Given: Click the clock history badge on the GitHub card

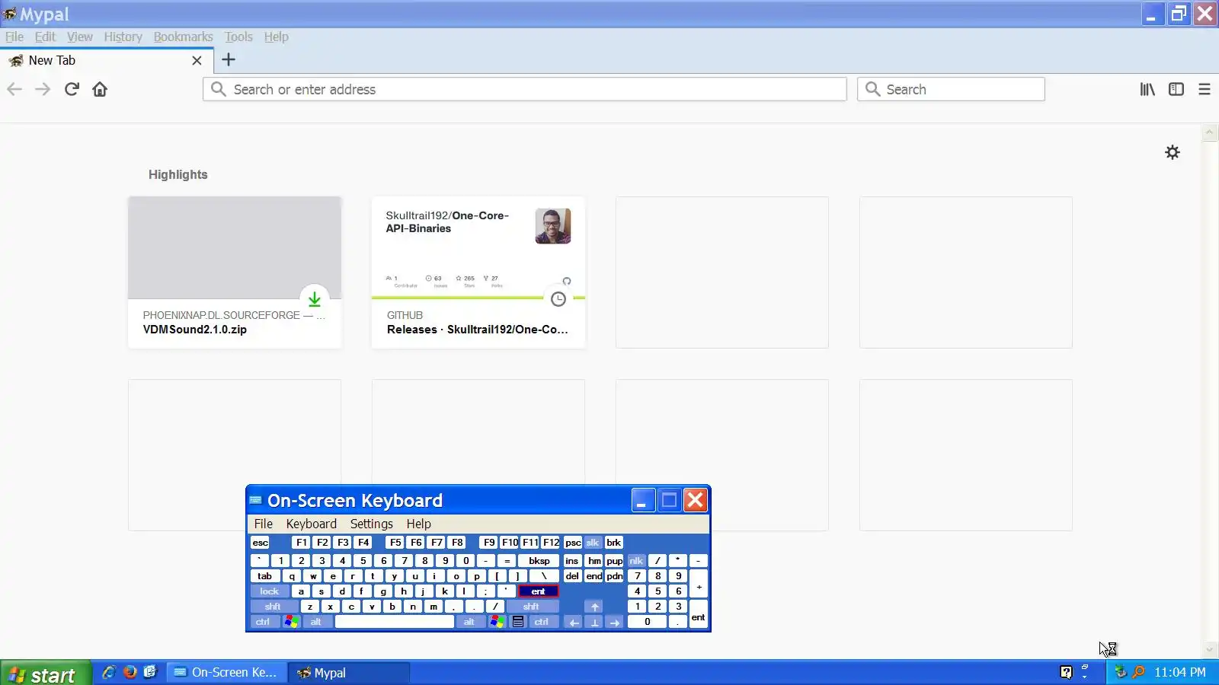Looking at the screenshot, I should [x=558, y=299].
